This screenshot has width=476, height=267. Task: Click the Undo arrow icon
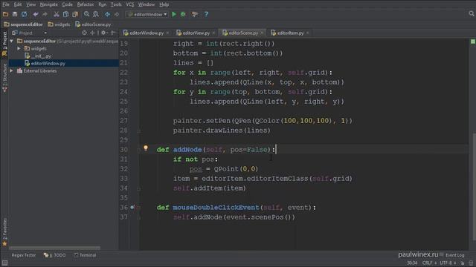(36, 14)
